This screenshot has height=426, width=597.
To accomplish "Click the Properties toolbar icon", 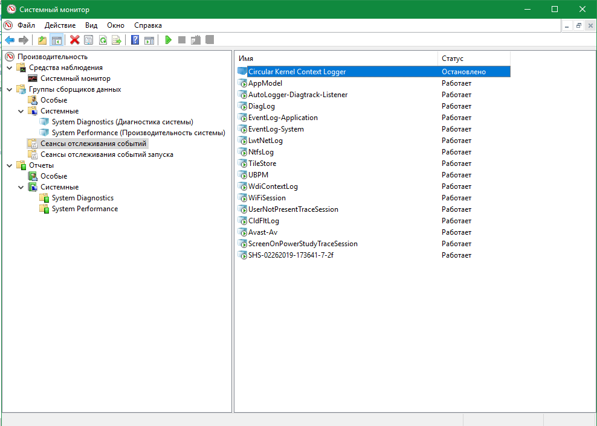I will pyautogui.click(x=89, y=40).
